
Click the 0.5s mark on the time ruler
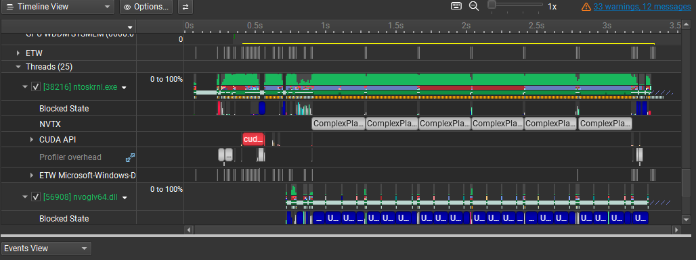point(255,25)
